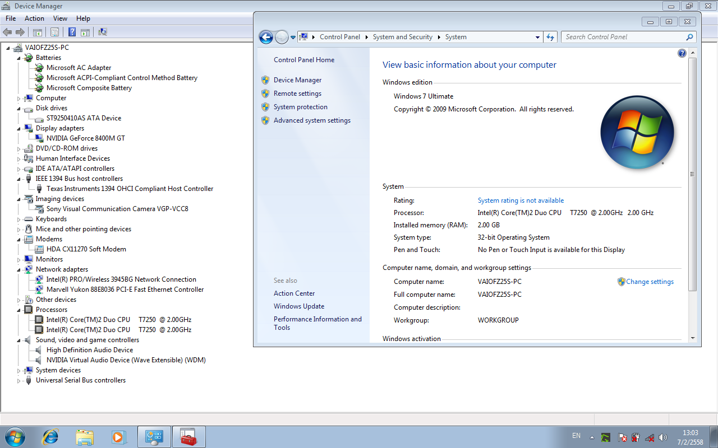Image resolution: width=718 pixels, height=448 pixels.
Task: Open Windows Explorer from the taskbar
Action: (85, 437)
